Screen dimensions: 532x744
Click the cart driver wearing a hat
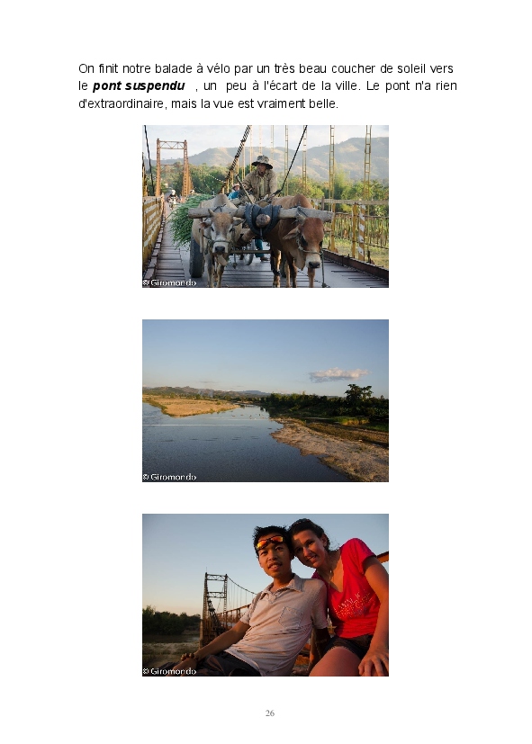tap(259, 177)
